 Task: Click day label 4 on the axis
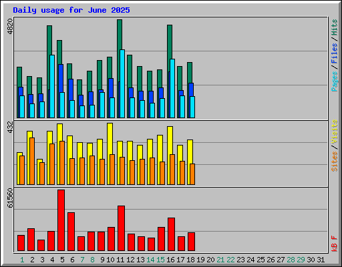pos(52,260)
